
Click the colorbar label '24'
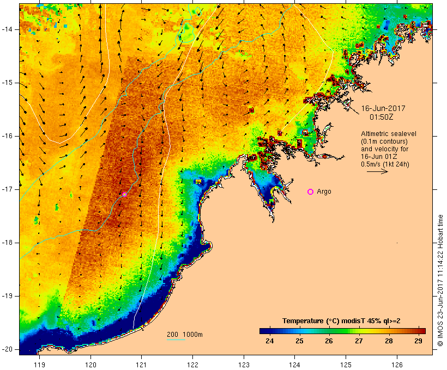point(270,341)
